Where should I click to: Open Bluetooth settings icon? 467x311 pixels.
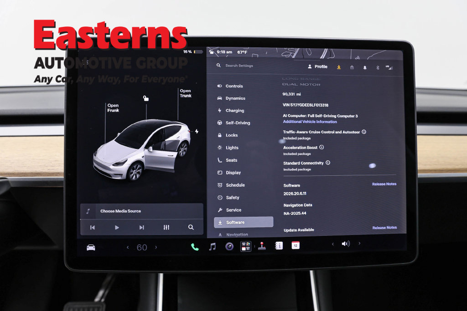pos(378,68)
